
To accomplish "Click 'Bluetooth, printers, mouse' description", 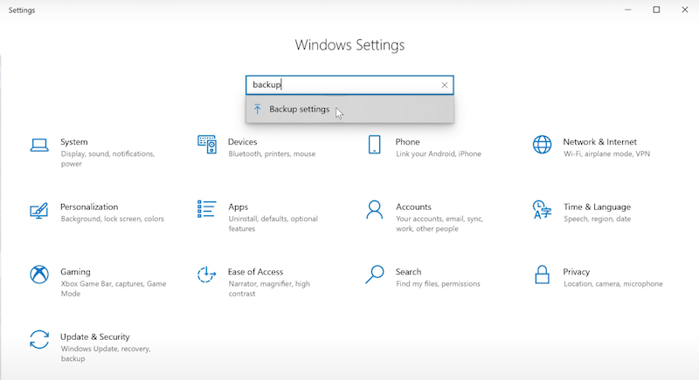I will tap(272, 153).
